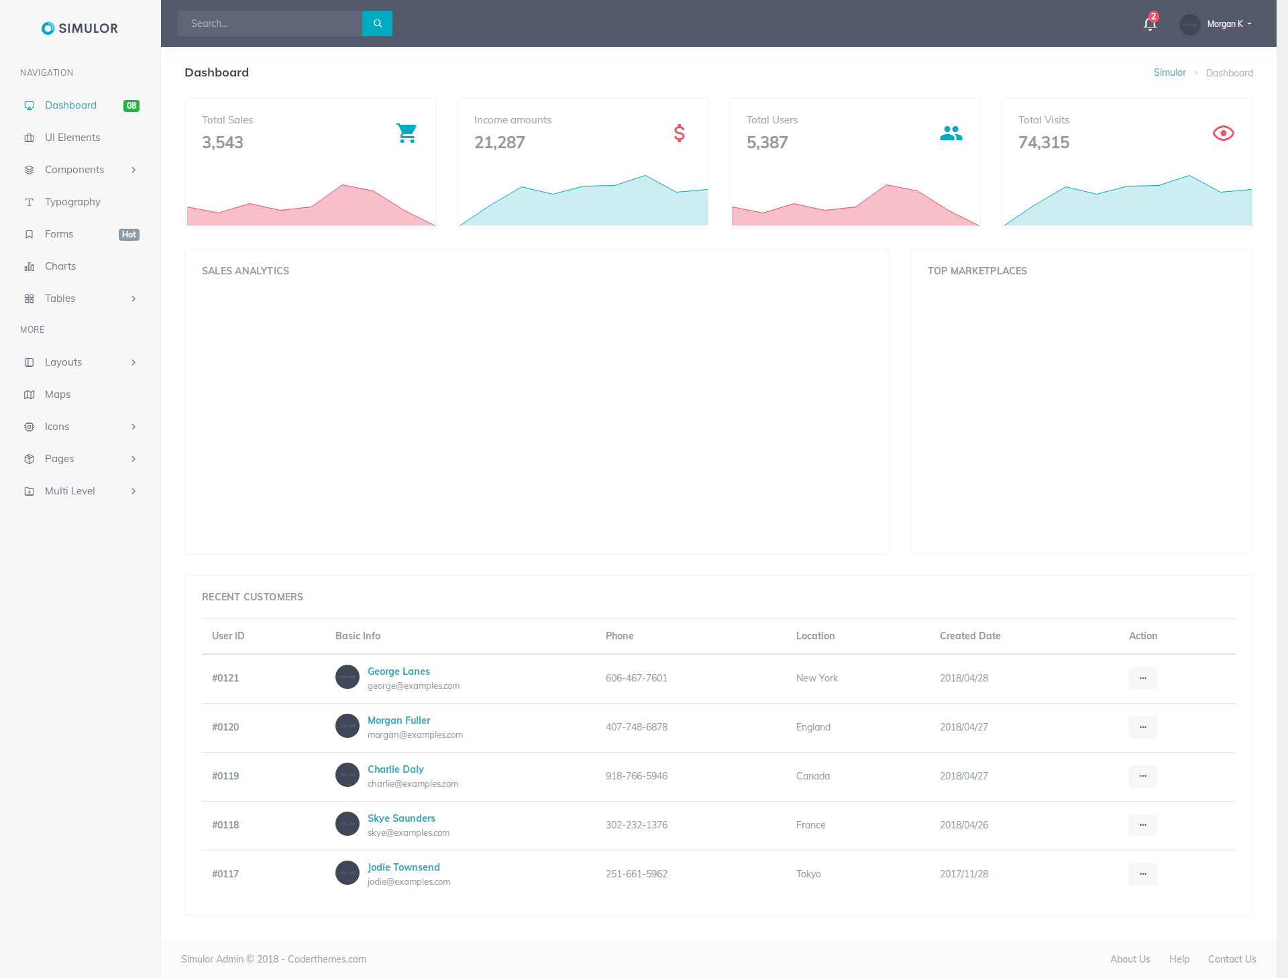Screen dimensions: 1288x978
Task: Click the dollar sign icon in Income amounts
Action: 680,133
